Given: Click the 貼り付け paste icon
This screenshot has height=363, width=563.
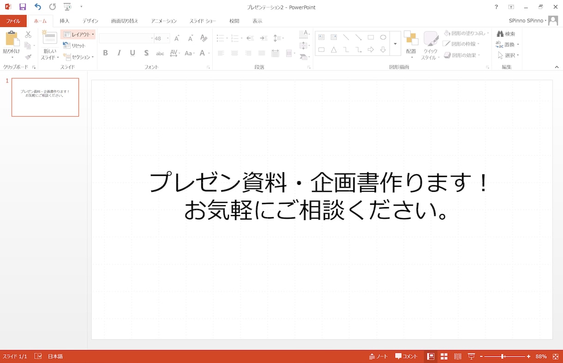Looking at the screenshot, I should (12, 39).
